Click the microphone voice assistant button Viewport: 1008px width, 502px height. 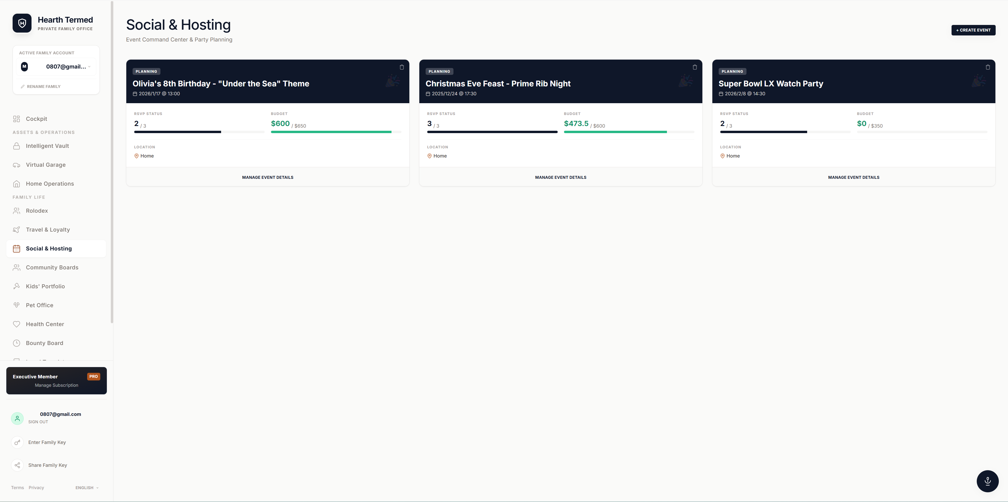click(x=987, y=481)
